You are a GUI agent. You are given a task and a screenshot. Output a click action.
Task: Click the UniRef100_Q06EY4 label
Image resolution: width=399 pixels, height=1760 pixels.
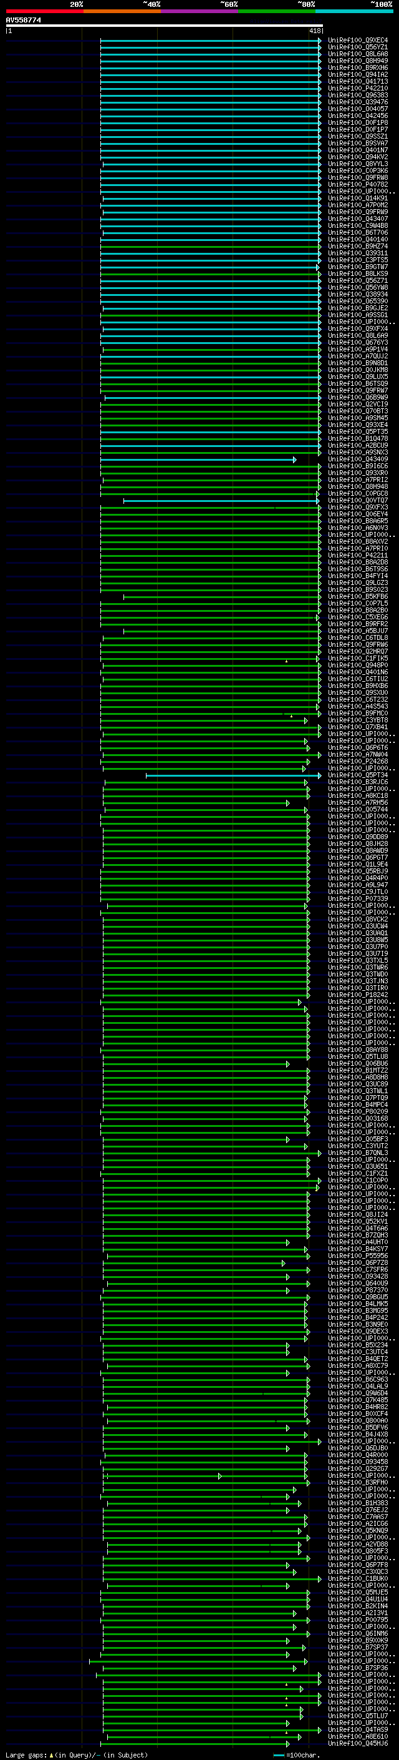click(x=358, y=514)
